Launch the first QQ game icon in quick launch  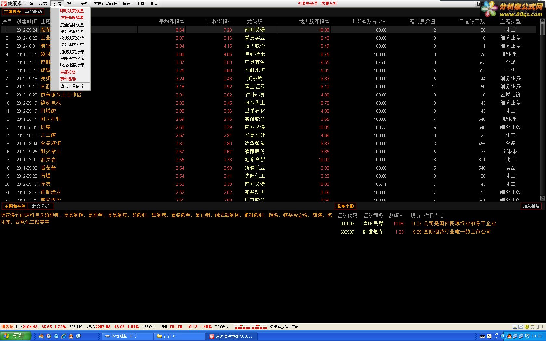(41, 336)
